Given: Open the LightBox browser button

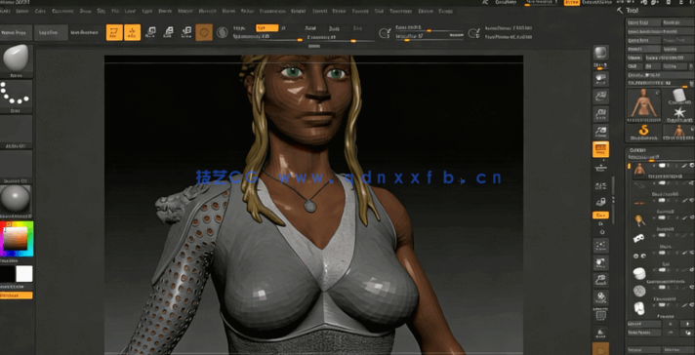Looking at the screenshot, I should [x=51, y=33].
